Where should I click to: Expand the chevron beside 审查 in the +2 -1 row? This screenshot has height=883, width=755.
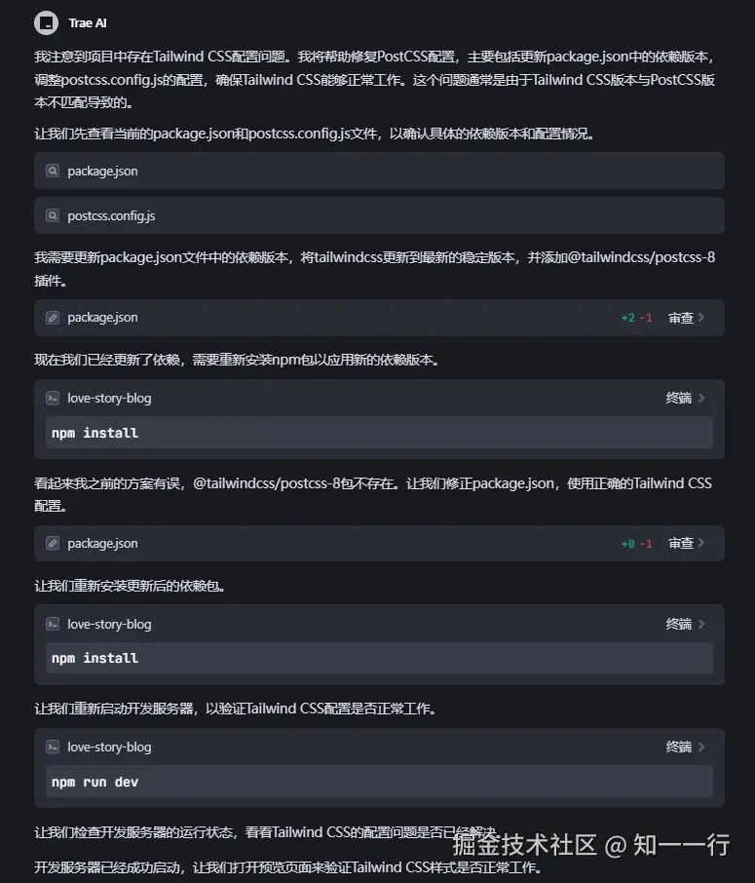(702, 318)
